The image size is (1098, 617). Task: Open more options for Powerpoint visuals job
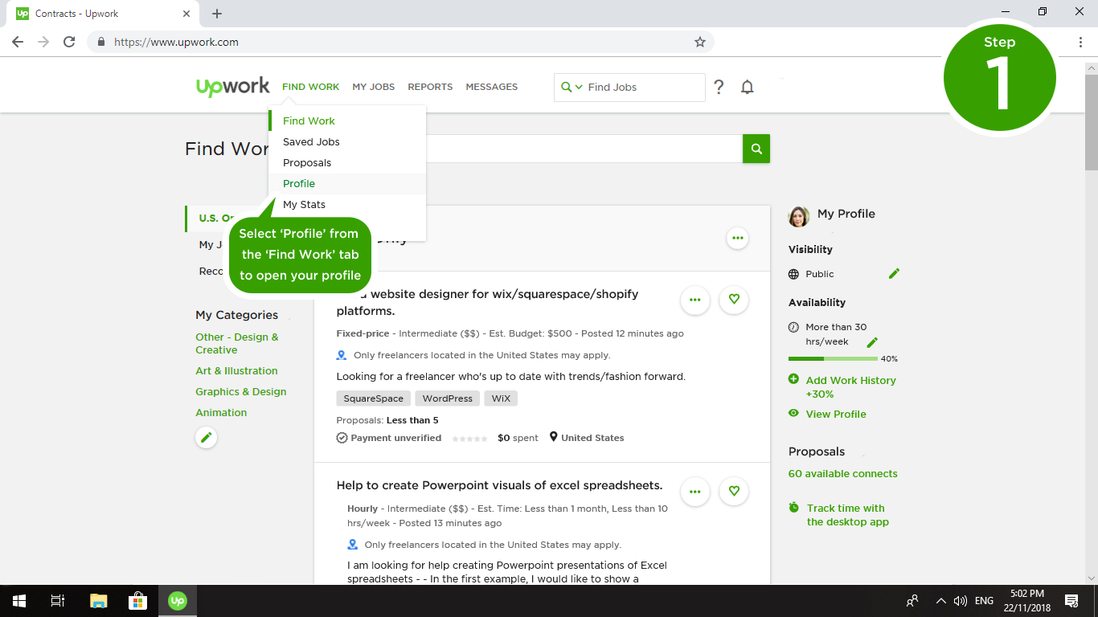(695, 491)
